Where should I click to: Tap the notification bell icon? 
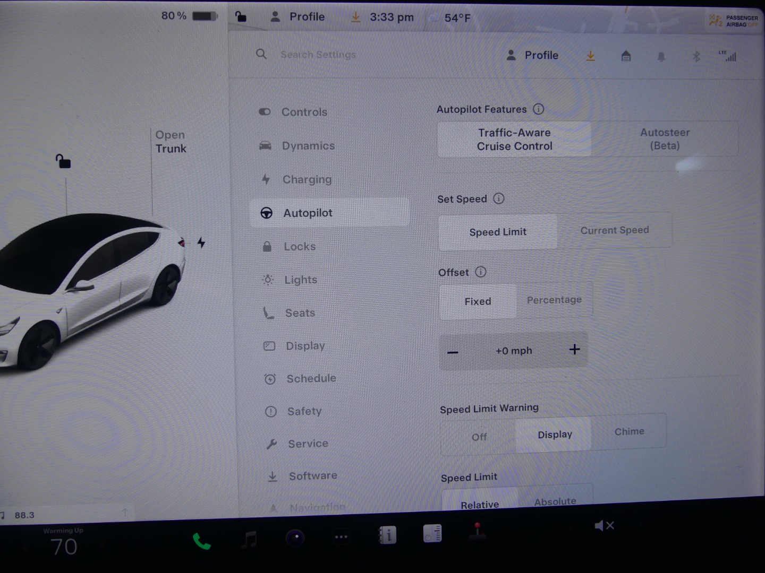(x=661, y=56)
